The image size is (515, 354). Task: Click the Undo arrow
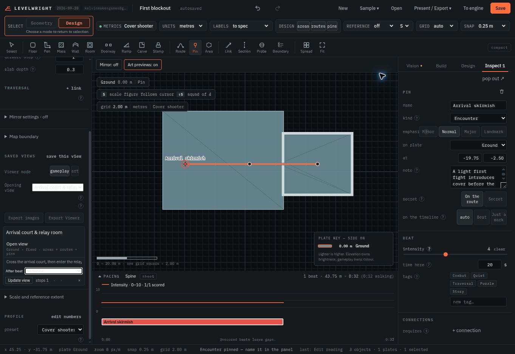[258, 8]
